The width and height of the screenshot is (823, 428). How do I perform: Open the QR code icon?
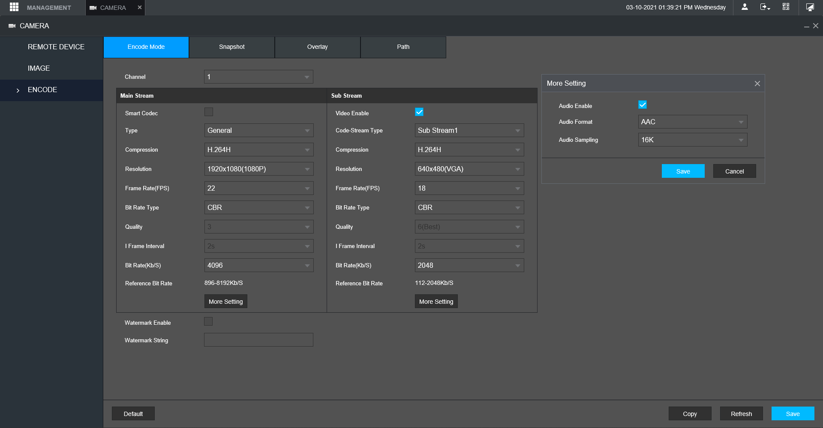786,7
